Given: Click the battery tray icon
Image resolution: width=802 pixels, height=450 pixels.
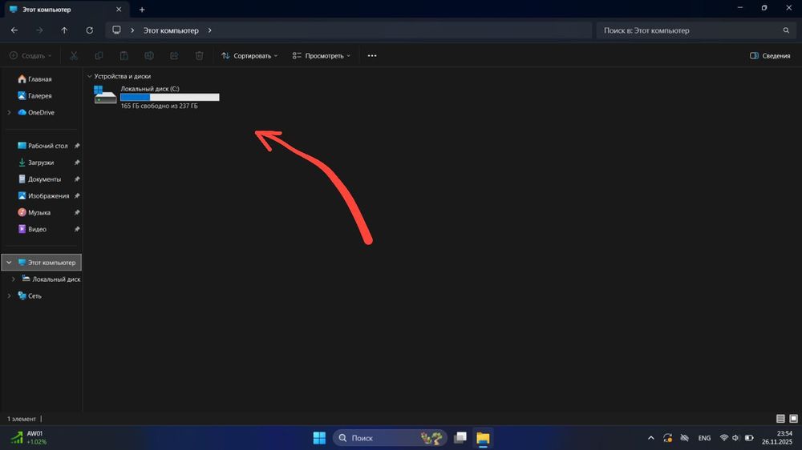Looking at the screenshot, I should click(749, 438).
